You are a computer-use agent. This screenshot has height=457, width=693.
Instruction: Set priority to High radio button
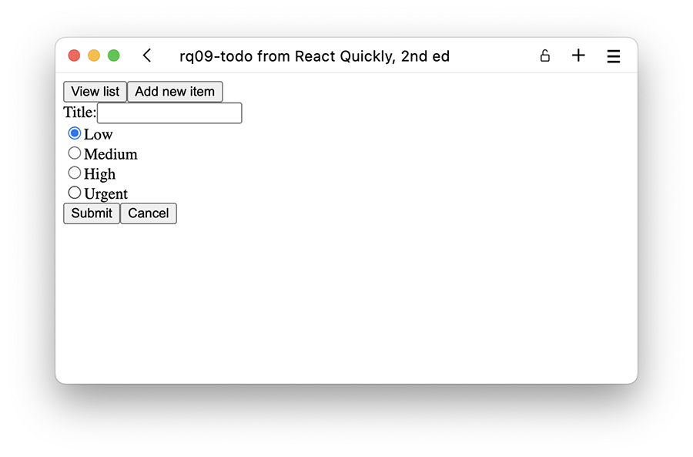coord(75,173)
